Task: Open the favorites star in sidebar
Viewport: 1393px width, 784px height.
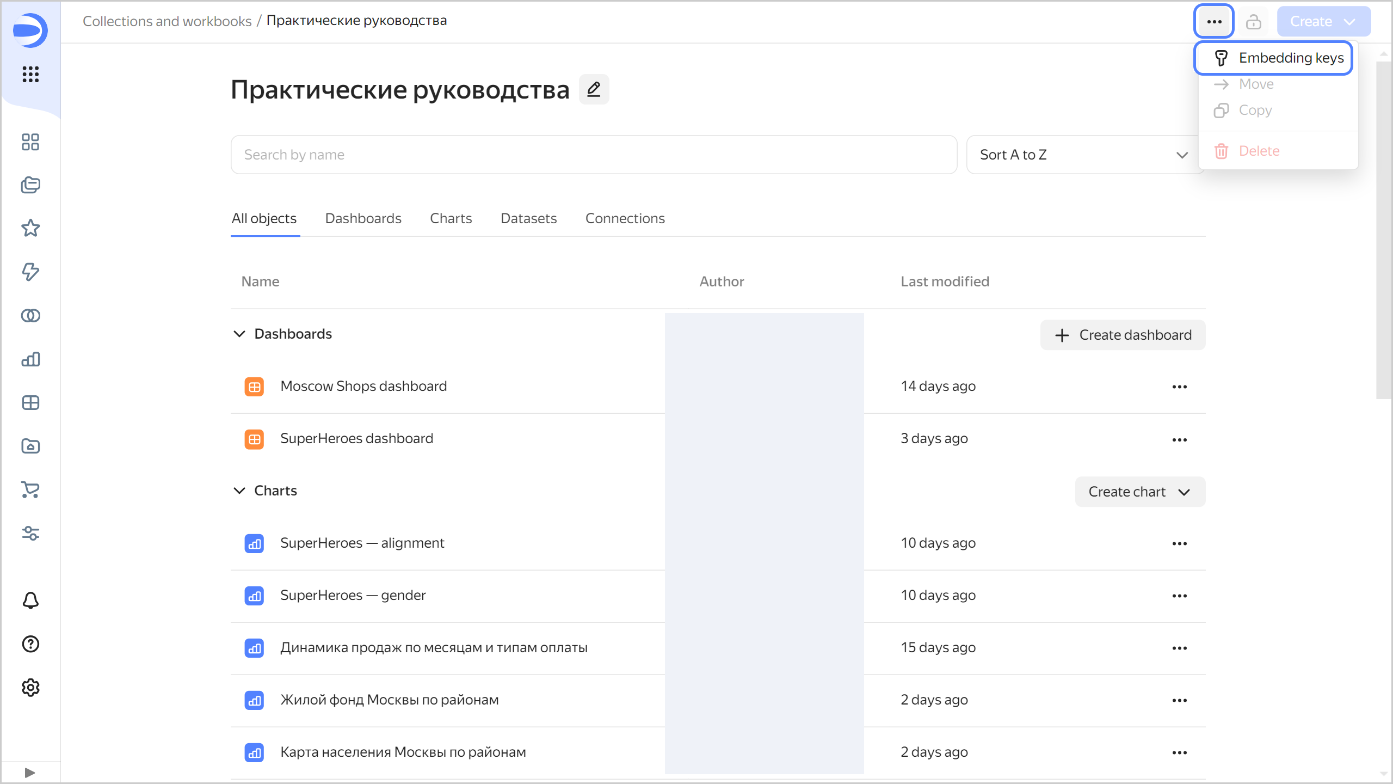Action: (30, 228)
